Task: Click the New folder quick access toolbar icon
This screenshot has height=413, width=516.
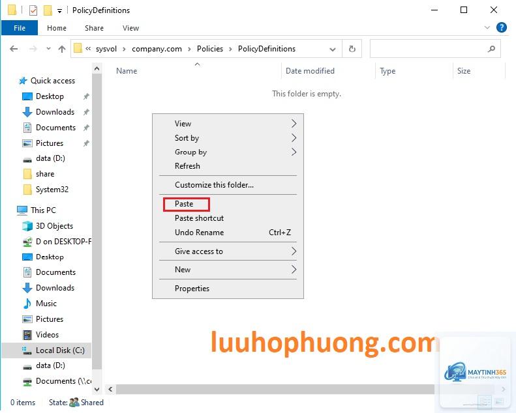Action: [x=48, y=10]
